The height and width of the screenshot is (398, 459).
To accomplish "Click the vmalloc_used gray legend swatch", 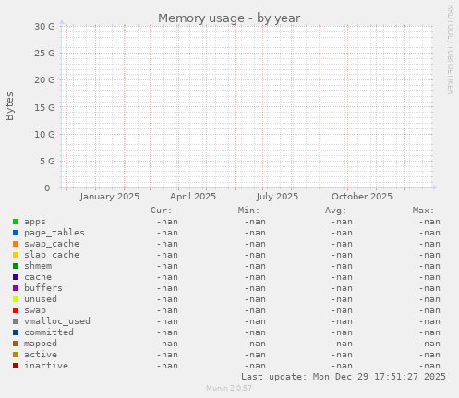I will point(16,321).
